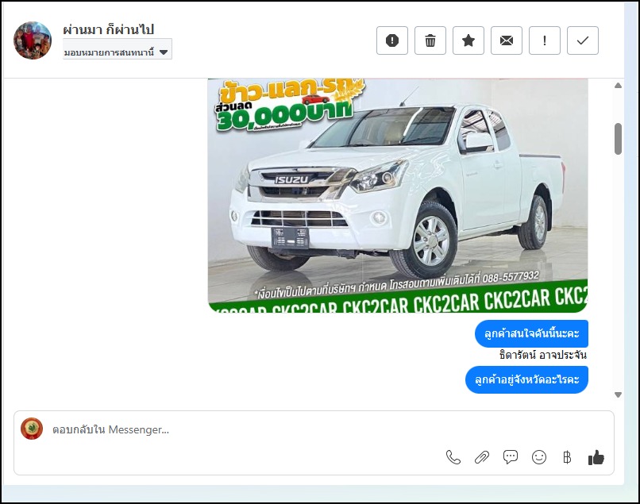
Task: Mark conversation as spam with exclamation octagon icon
Action: tap(391, 40)
